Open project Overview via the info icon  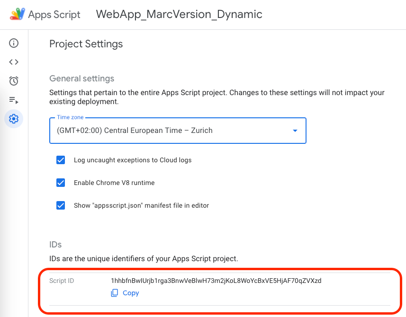(13, 43)
